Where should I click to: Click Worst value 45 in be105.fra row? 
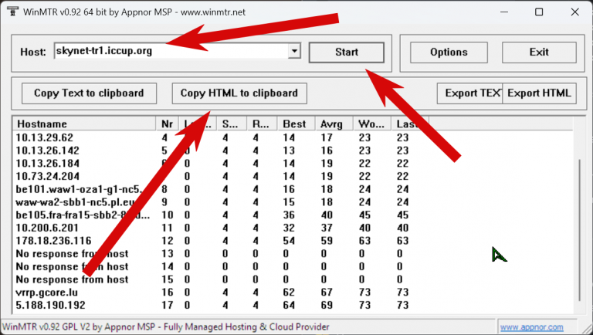[x=364, y=215]
